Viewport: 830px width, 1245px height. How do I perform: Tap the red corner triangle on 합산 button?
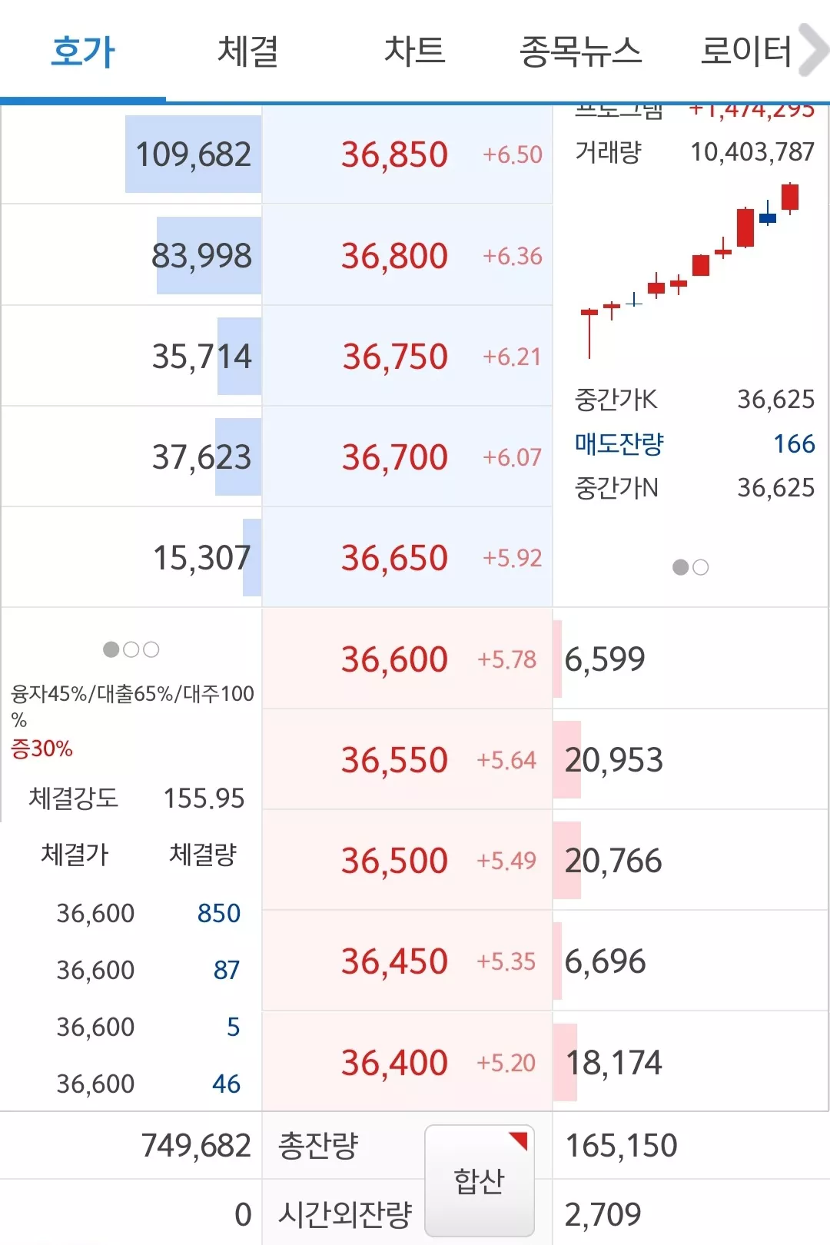(519, 1140)
